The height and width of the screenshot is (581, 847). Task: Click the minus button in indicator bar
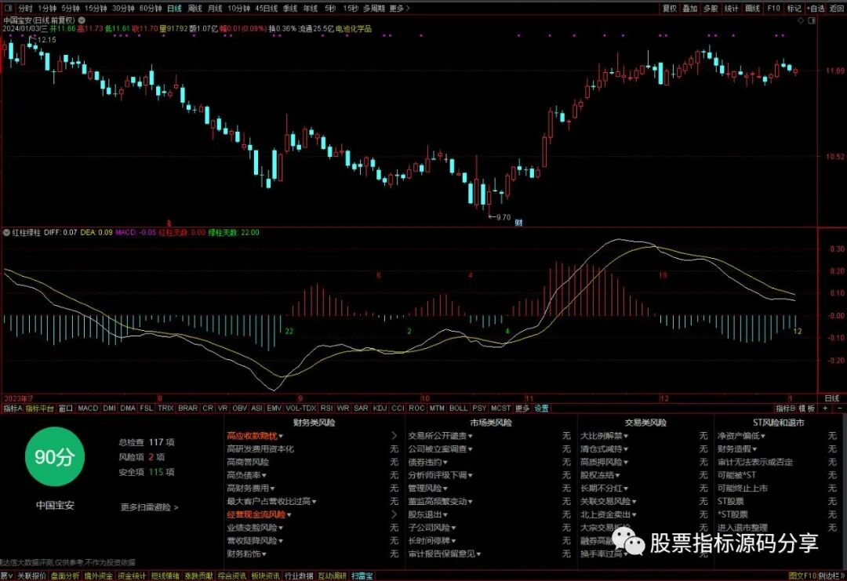839,409
